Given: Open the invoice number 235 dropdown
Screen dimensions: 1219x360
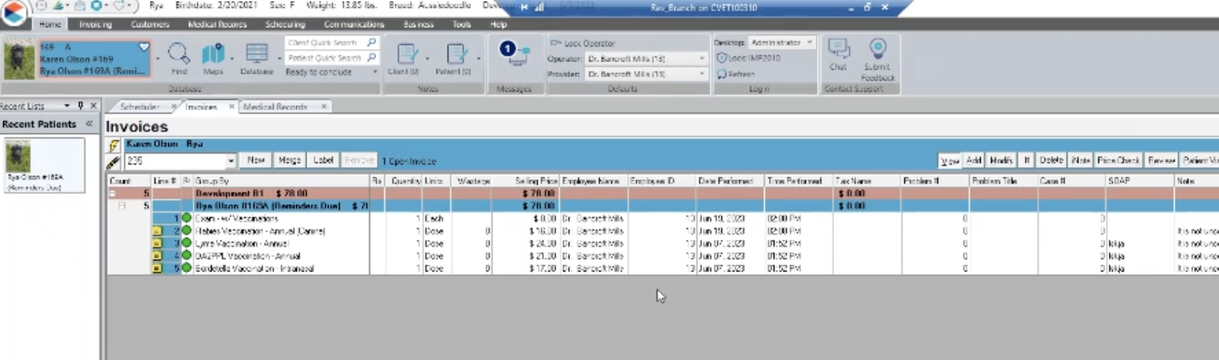Looking at the screenshot, I should pyautogui.click(x=231, y=161).
